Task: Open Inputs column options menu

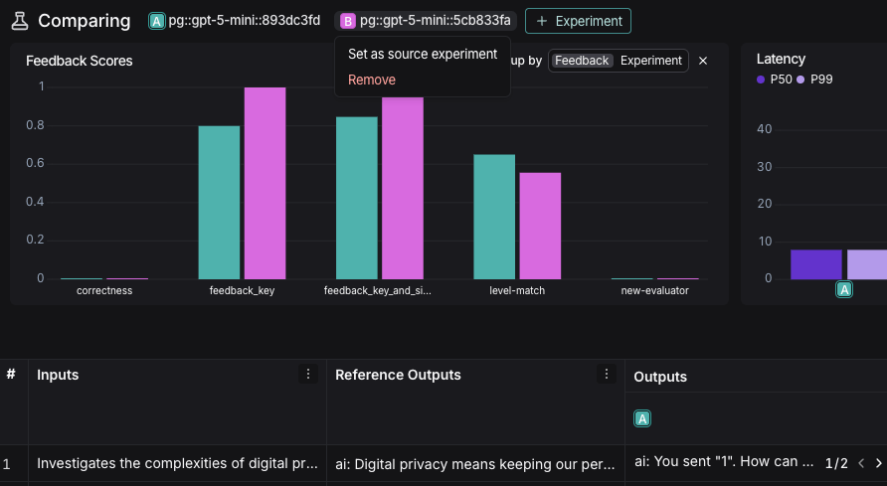Action: pos(307,374)
